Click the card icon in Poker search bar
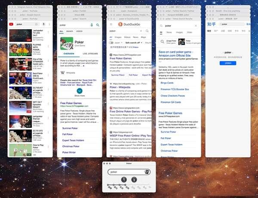This screenshot has height=198, width=258. pos(146,172)
